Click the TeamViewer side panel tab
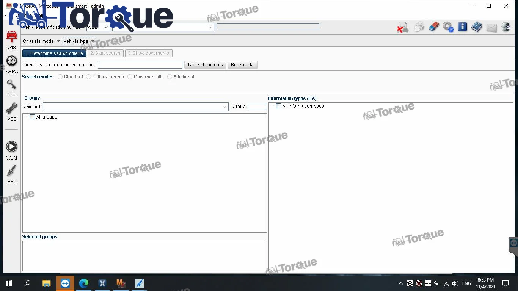The height and width of the screenshot is (291, 518). pos(513,245)
